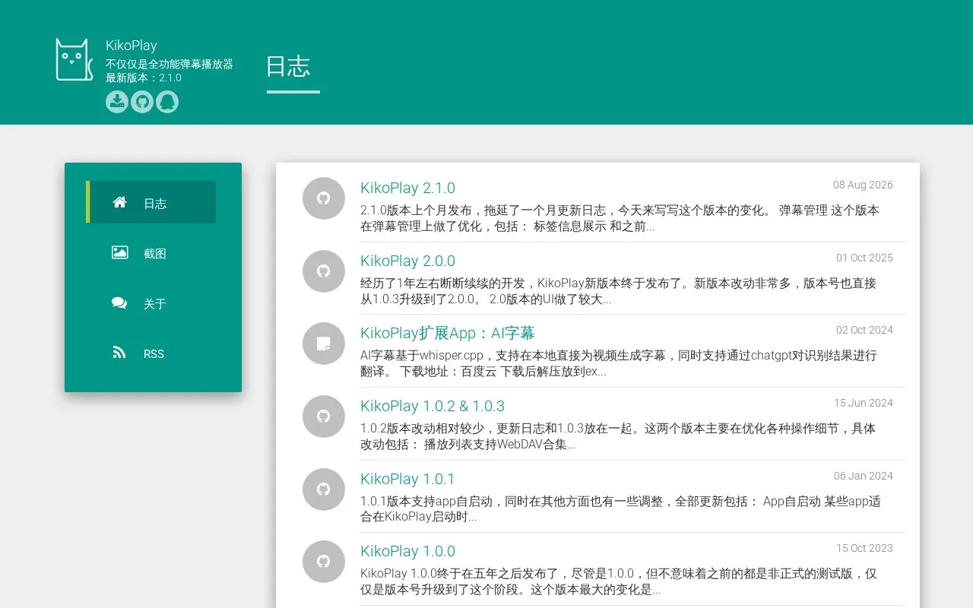Click the date 15 Oct 2023

point(864,548)
